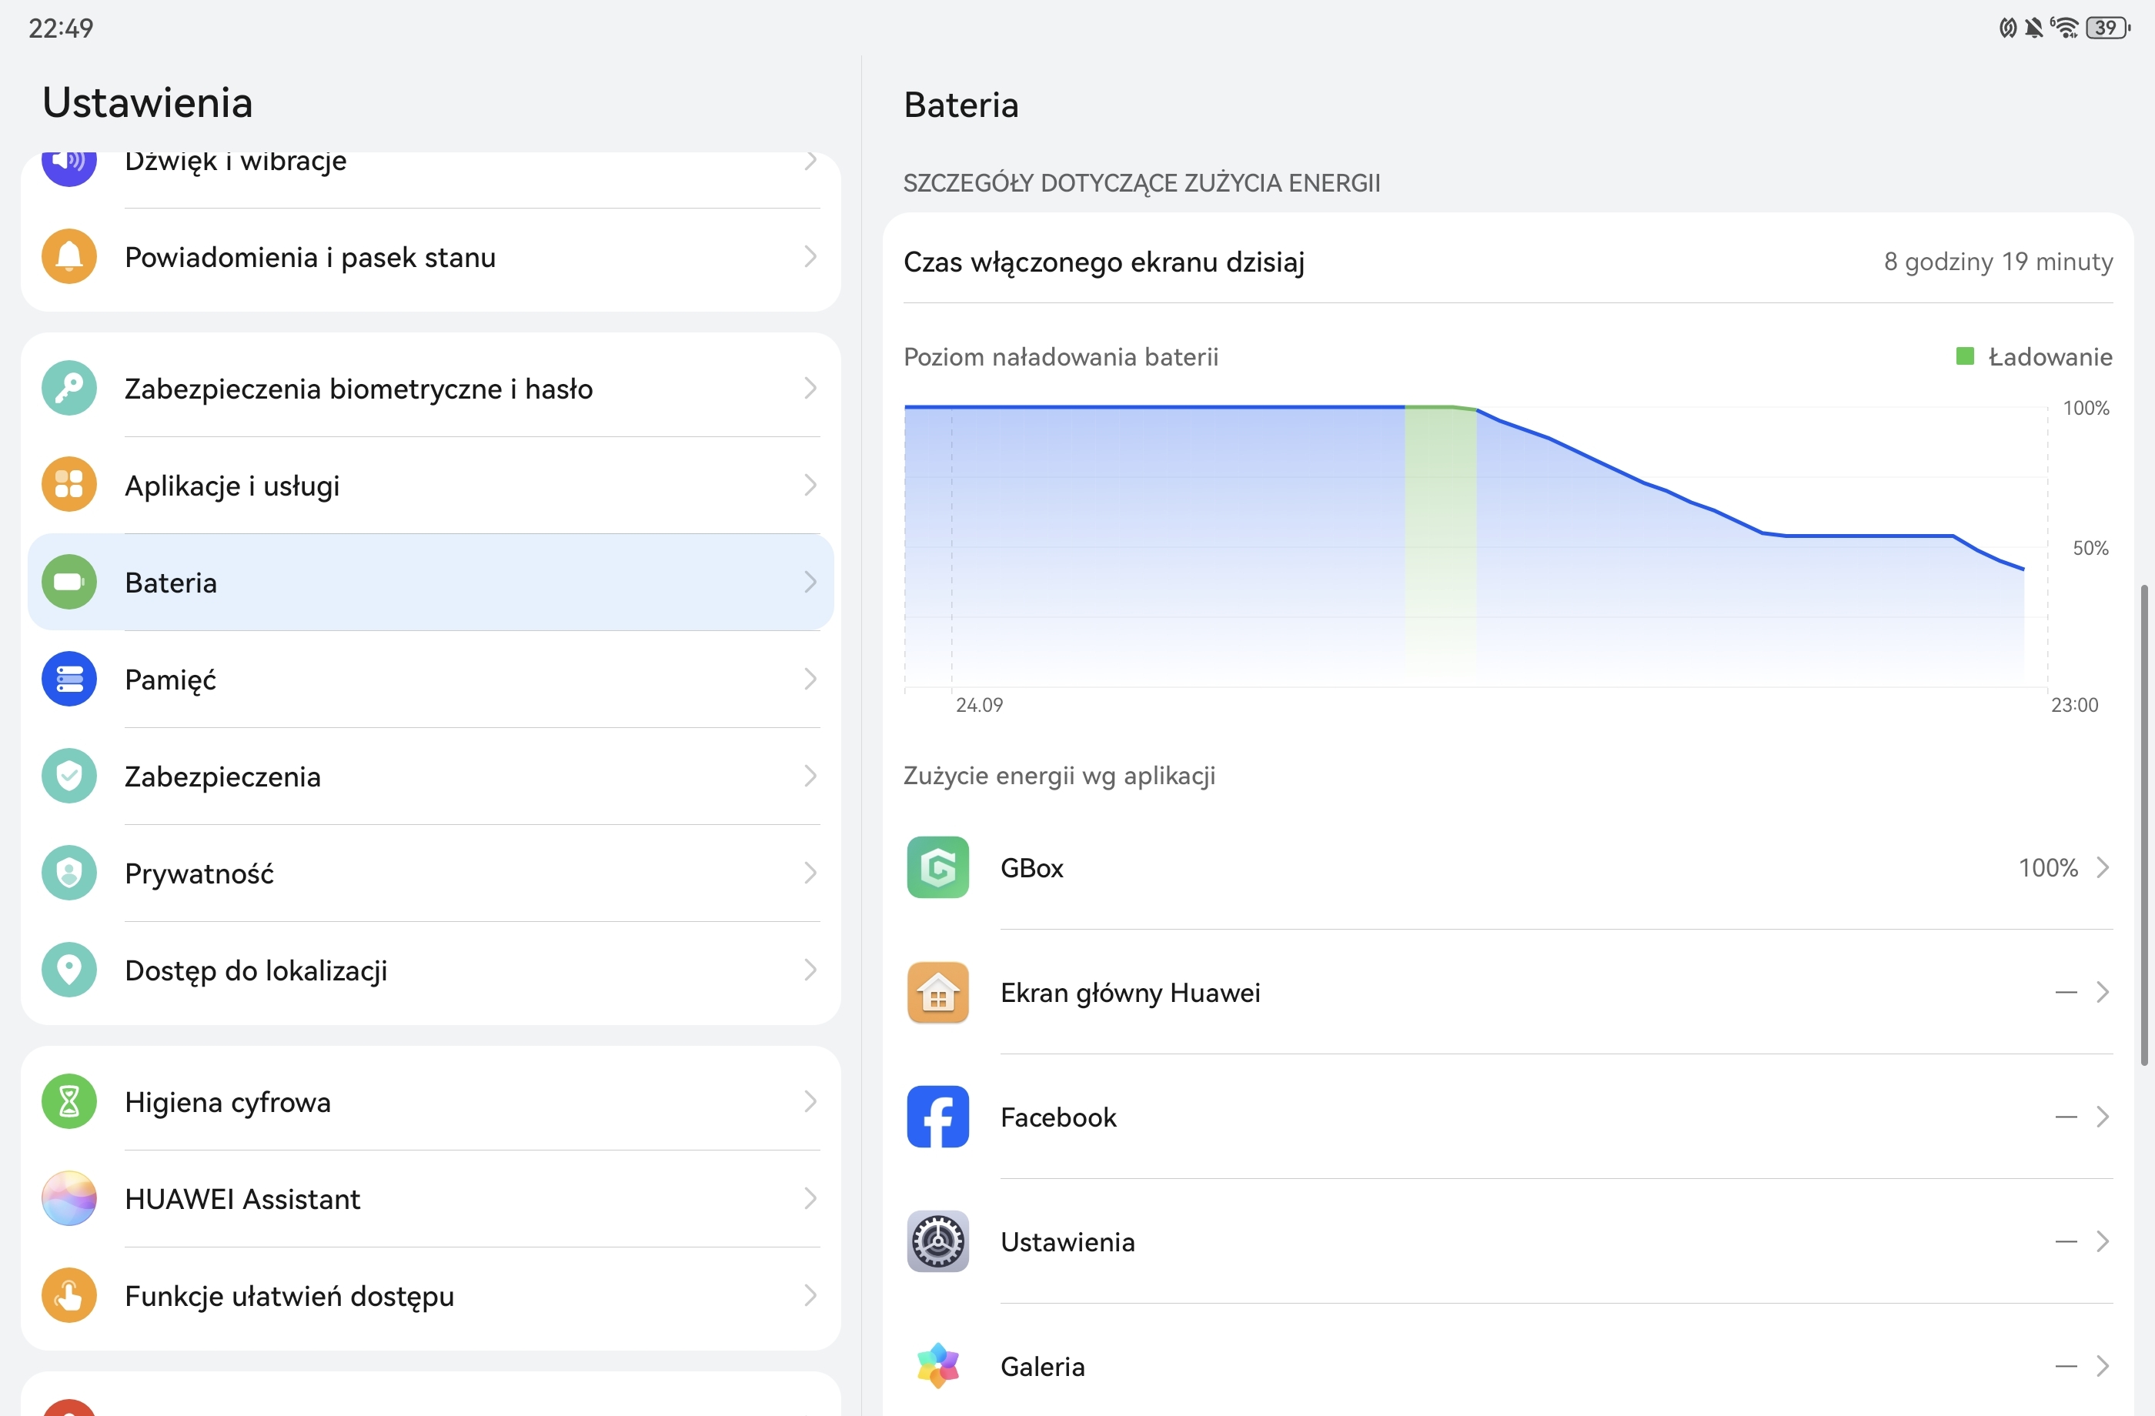Expand GBox energy details via chevron
The image size is (2155, 1416).
pyautogui.click(x=2103, y=867)
